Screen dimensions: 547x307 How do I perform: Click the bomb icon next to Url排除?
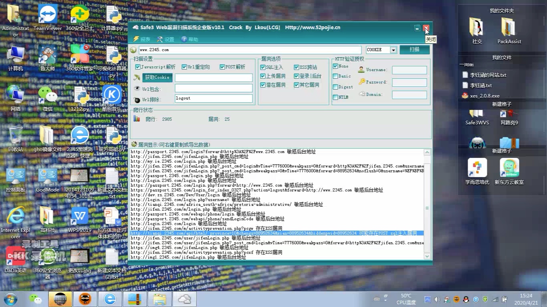pyautogui.click(x=137, y=100)
